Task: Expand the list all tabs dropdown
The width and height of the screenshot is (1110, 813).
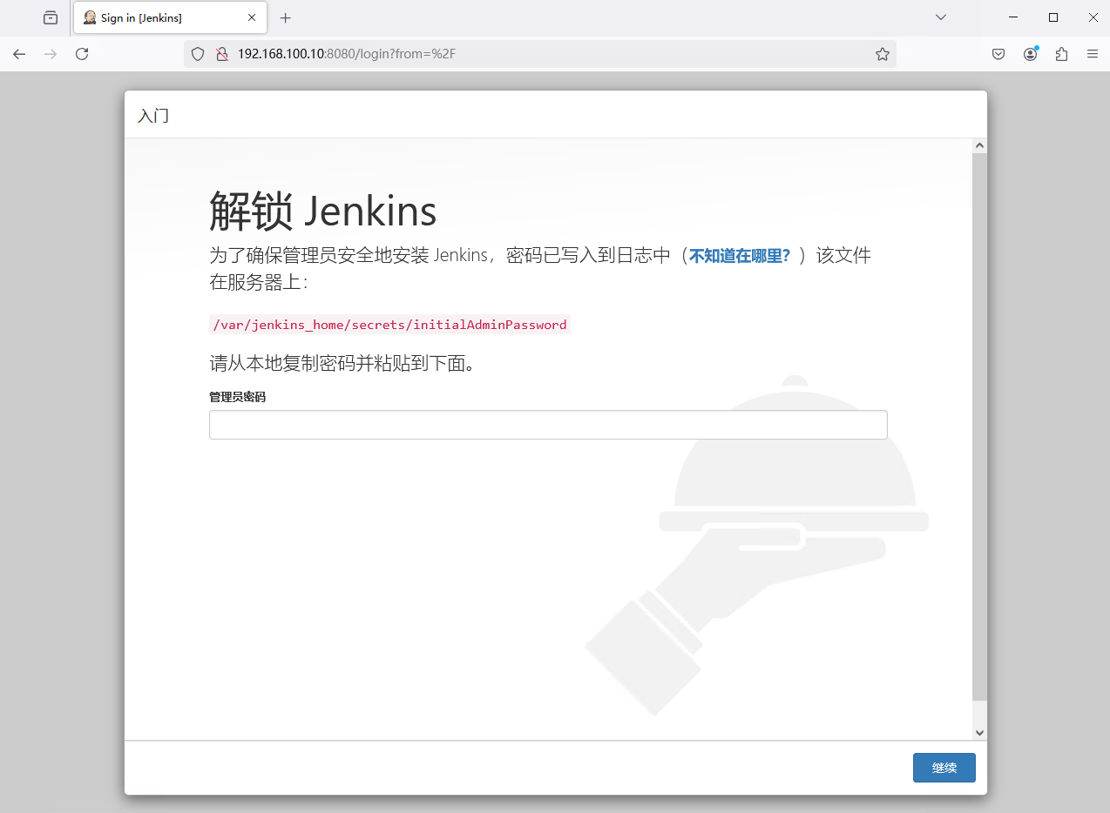Action: tap(941, 17)
